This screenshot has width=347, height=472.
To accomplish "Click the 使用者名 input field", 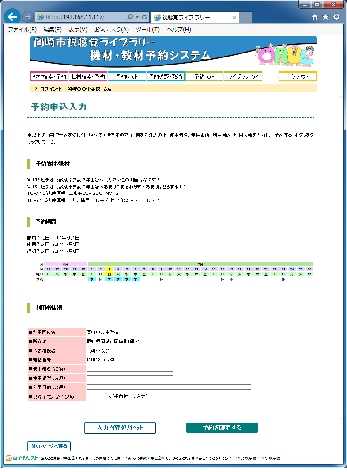I will [130, 369].
